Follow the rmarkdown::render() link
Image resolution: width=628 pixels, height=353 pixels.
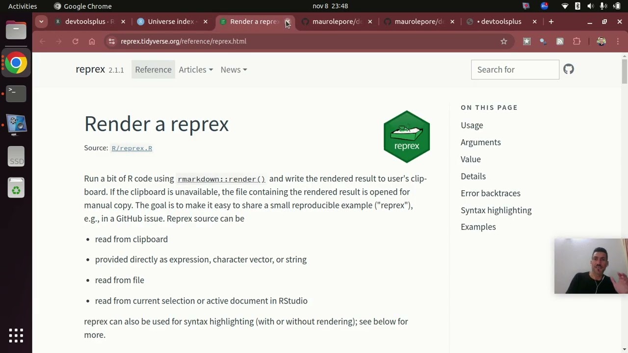coord(221,179)
